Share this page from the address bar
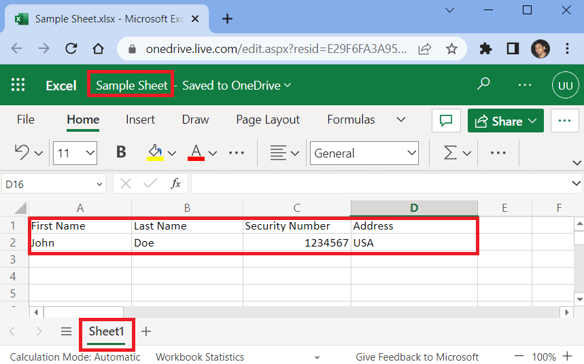Image resolution: width=584 pixels, height=364 pixels. coord(425,48)
